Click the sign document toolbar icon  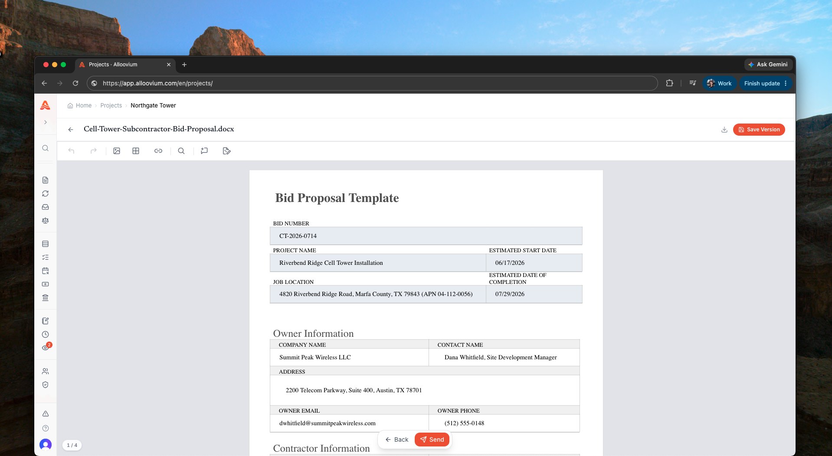226,151
